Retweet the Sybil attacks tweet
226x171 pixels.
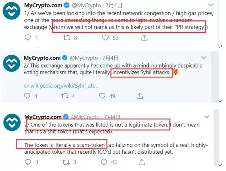(65, 96)
